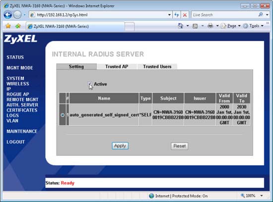The width and height of the screenshot is (273, 202).
Task: Click the Internet zone globe icon
Action: point(151,196)
